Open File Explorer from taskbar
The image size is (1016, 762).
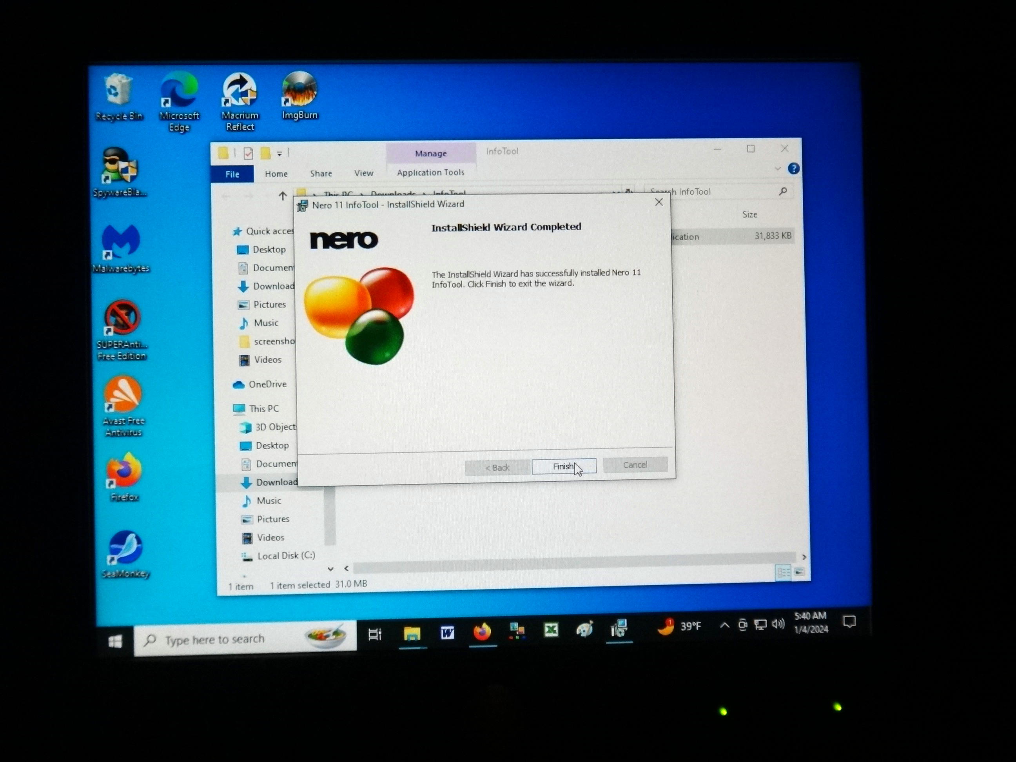click(412, 634)
